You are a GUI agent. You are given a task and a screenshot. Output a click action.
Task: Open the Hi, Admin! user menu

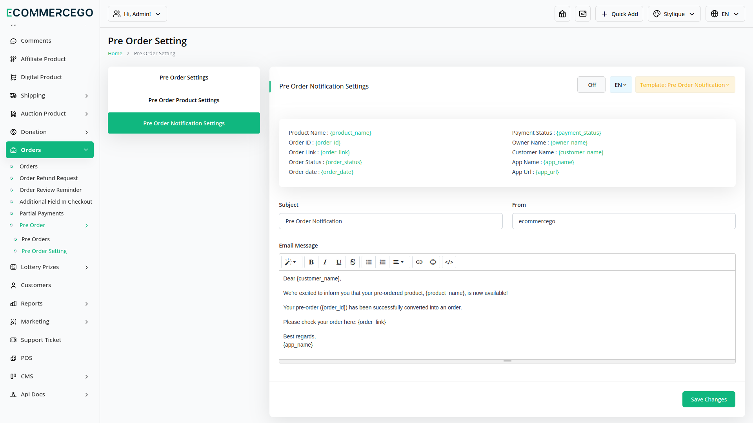tap(137, 14)
